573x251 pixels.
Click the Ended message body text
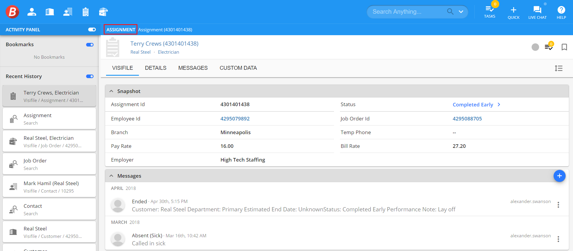click(x=294, y=209)
